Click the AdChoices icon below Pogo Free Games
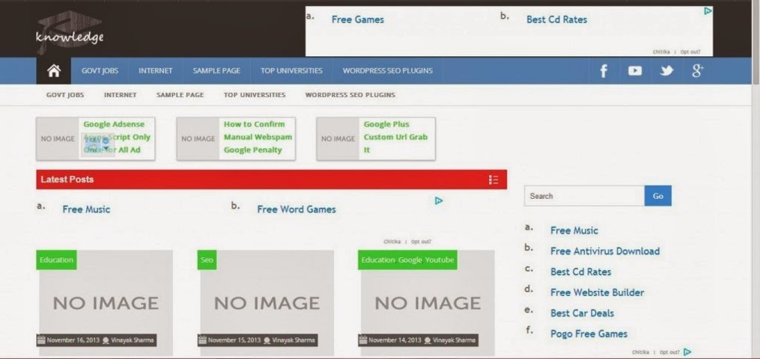 coord(687,352)
